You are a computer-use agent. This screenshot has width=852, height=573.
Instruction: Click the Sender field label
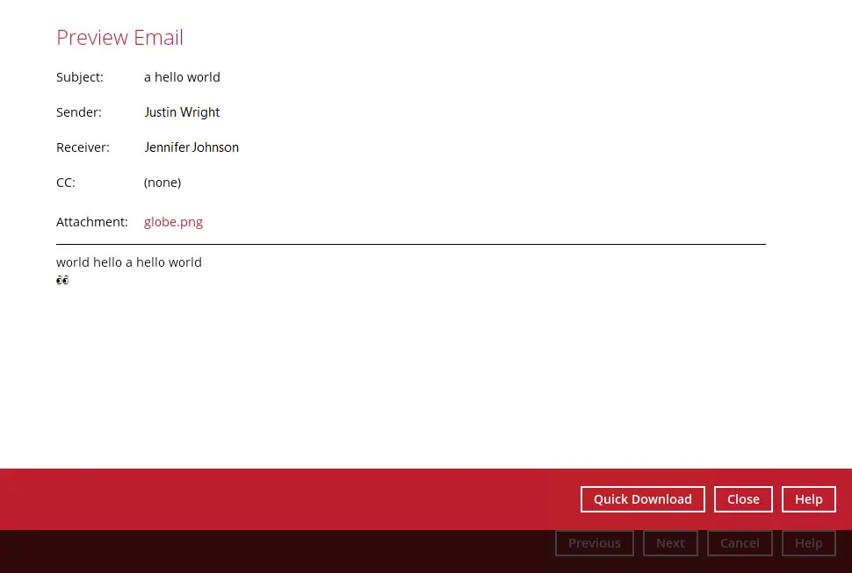click(x=78, y=111)
